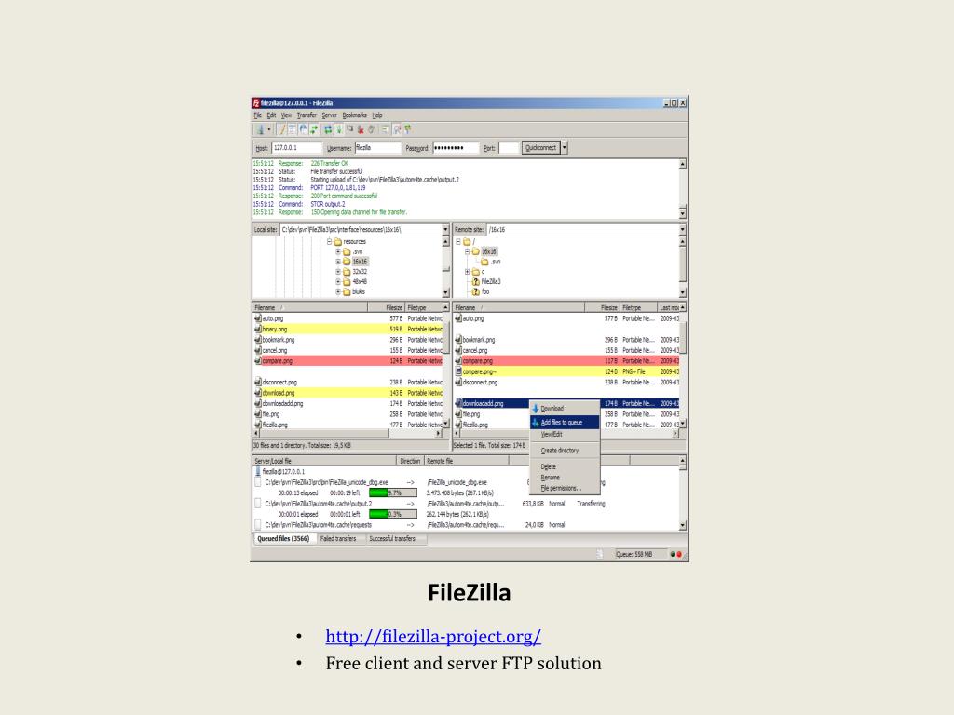This screenshot has width=954, height=715.
Task: Open the Server menu
Action: click(329, 115)
